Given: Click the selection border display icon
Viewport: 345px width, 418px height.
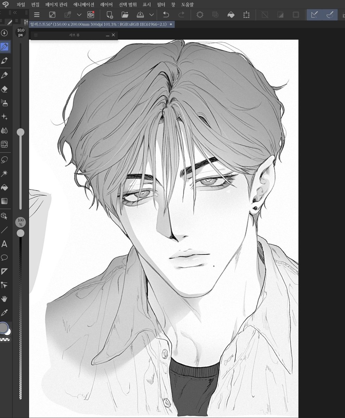Looking at the screenshot, I should point(296,15).
